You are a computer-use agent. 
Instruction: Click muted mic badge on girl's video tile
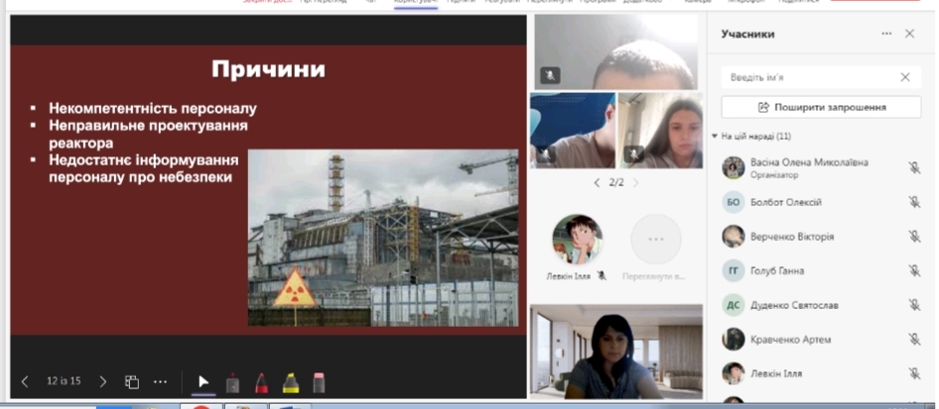coord(633,154)
